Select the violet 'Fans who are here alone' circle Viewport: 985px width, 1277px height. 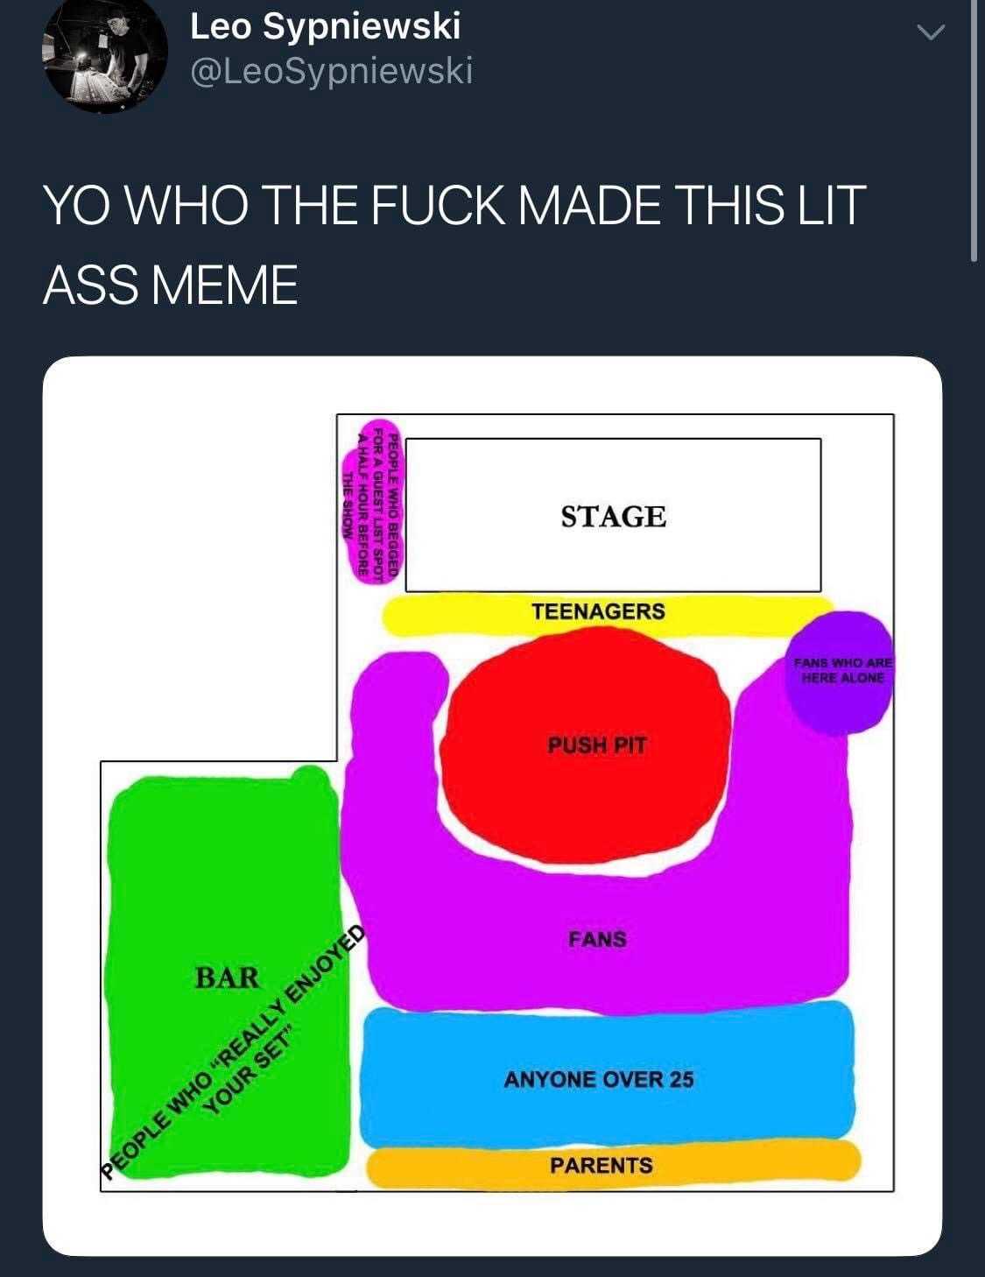(839, 672)
